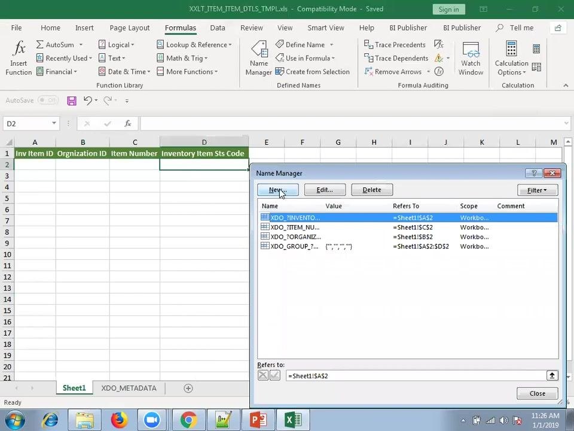Click the collapse-dialog arrow beside Refers to

[552, 375]
